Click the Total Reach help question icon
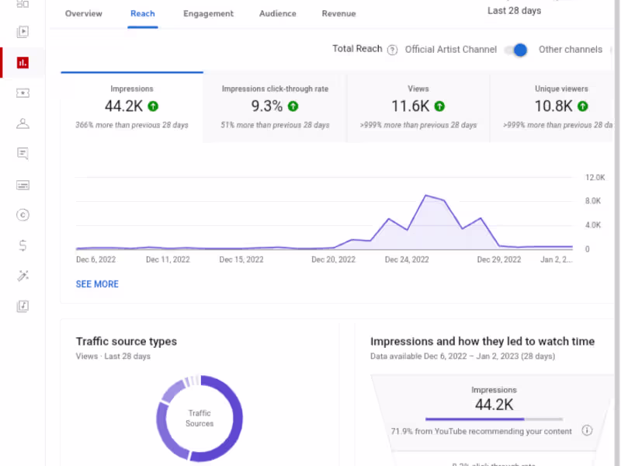Screen dimensions: 621x466 (392, 50)
